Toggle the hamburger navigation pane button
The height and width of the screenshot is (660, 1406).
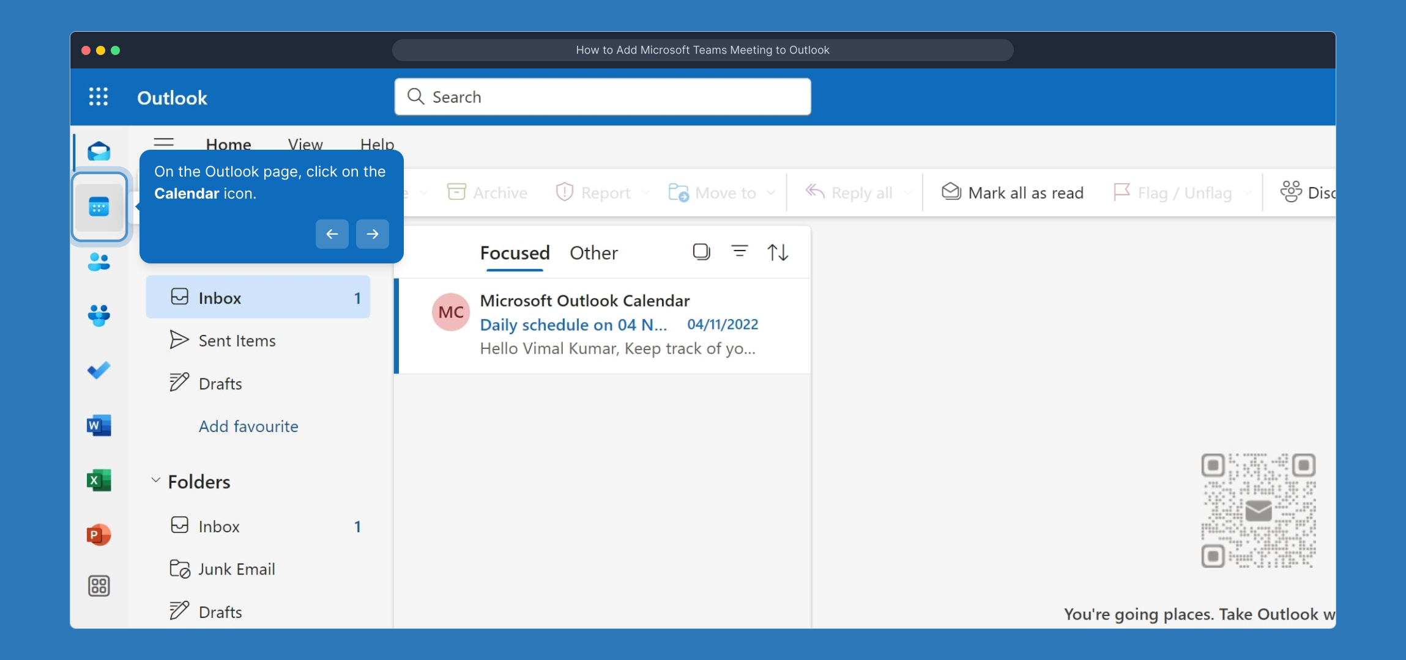click(163, 142)
